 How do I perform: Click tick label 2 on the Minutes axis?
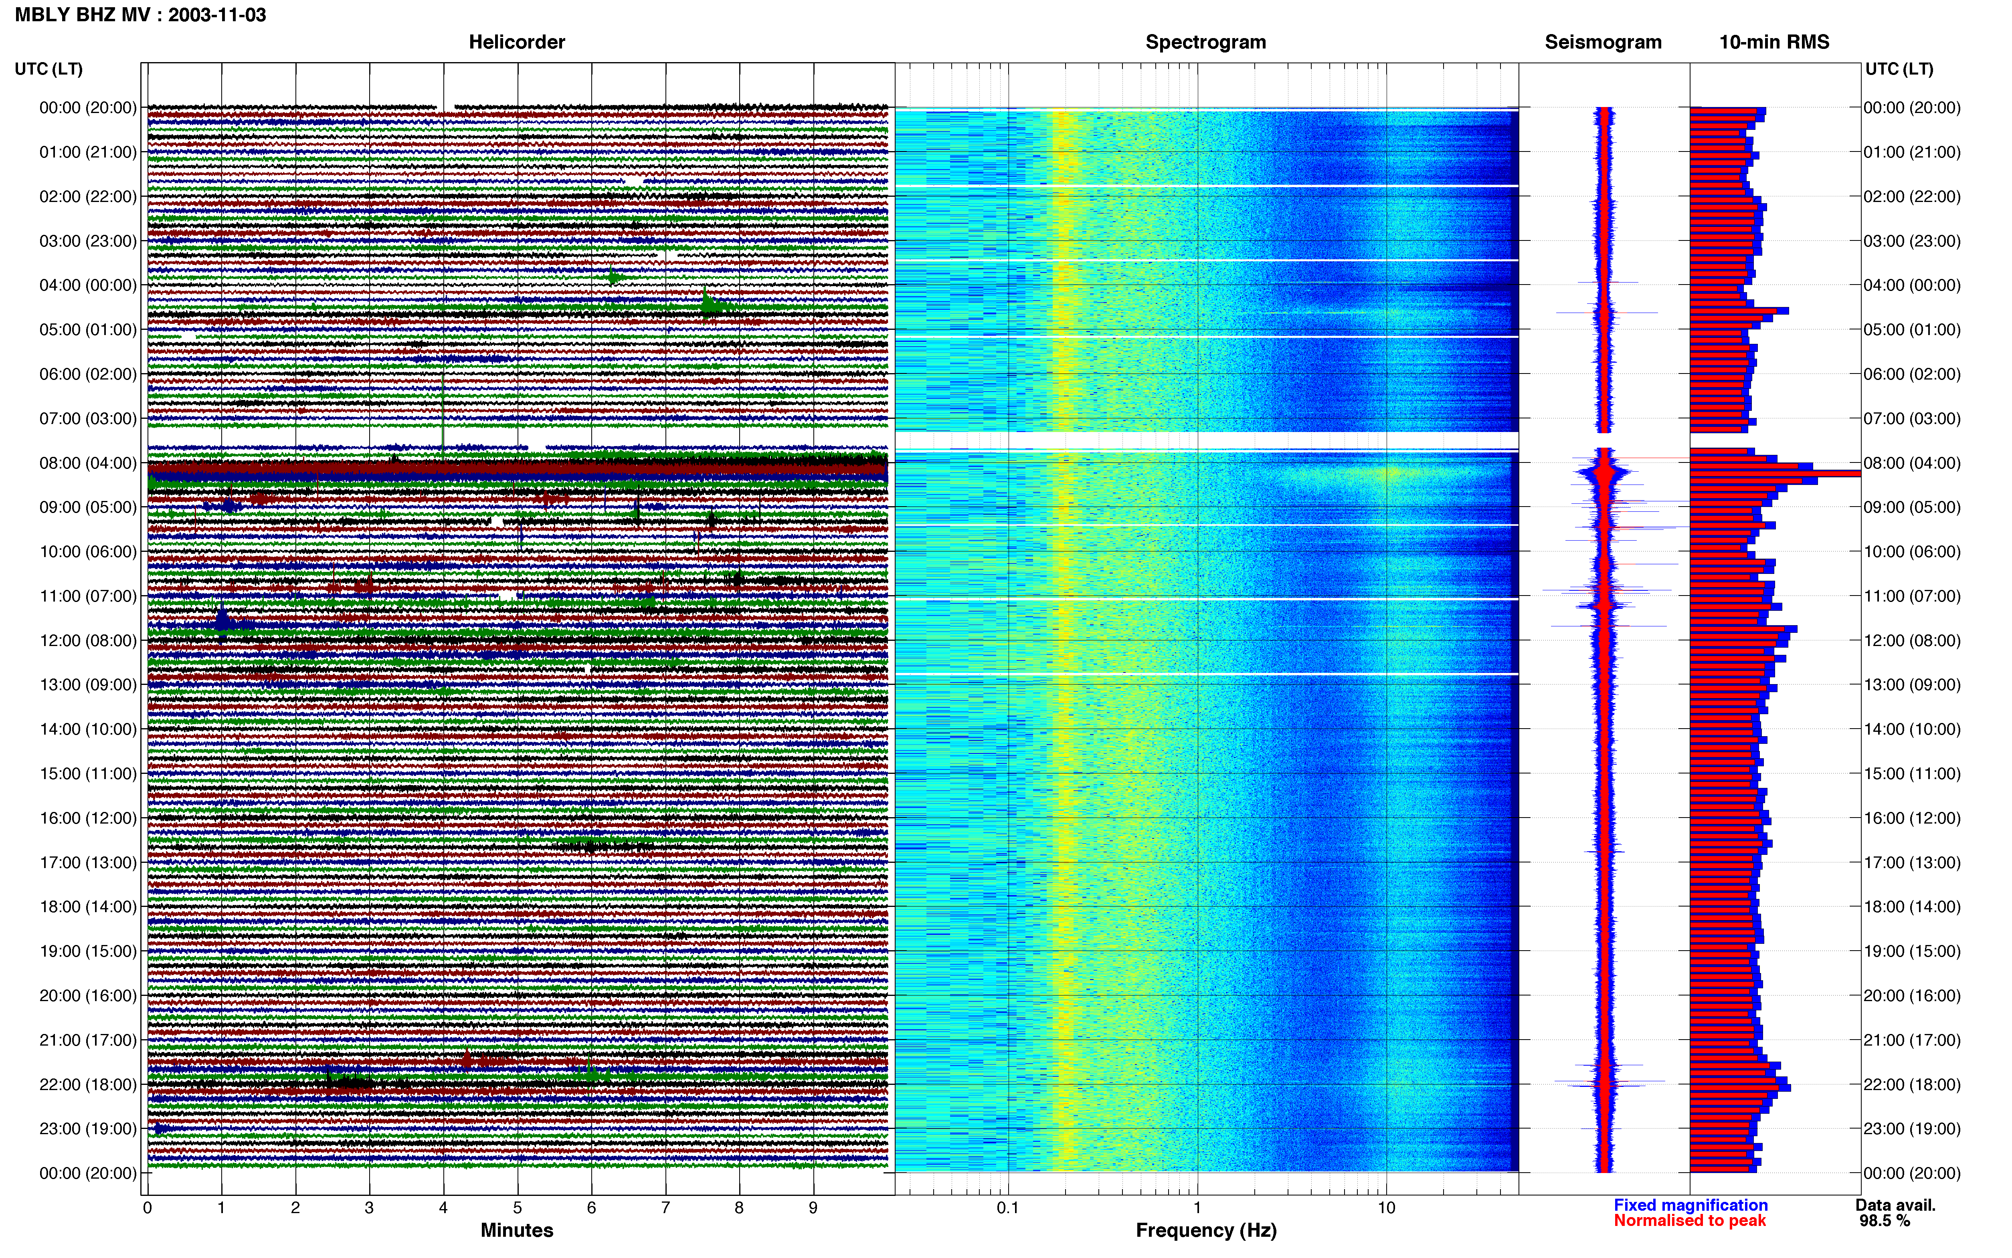[295, 1208]
